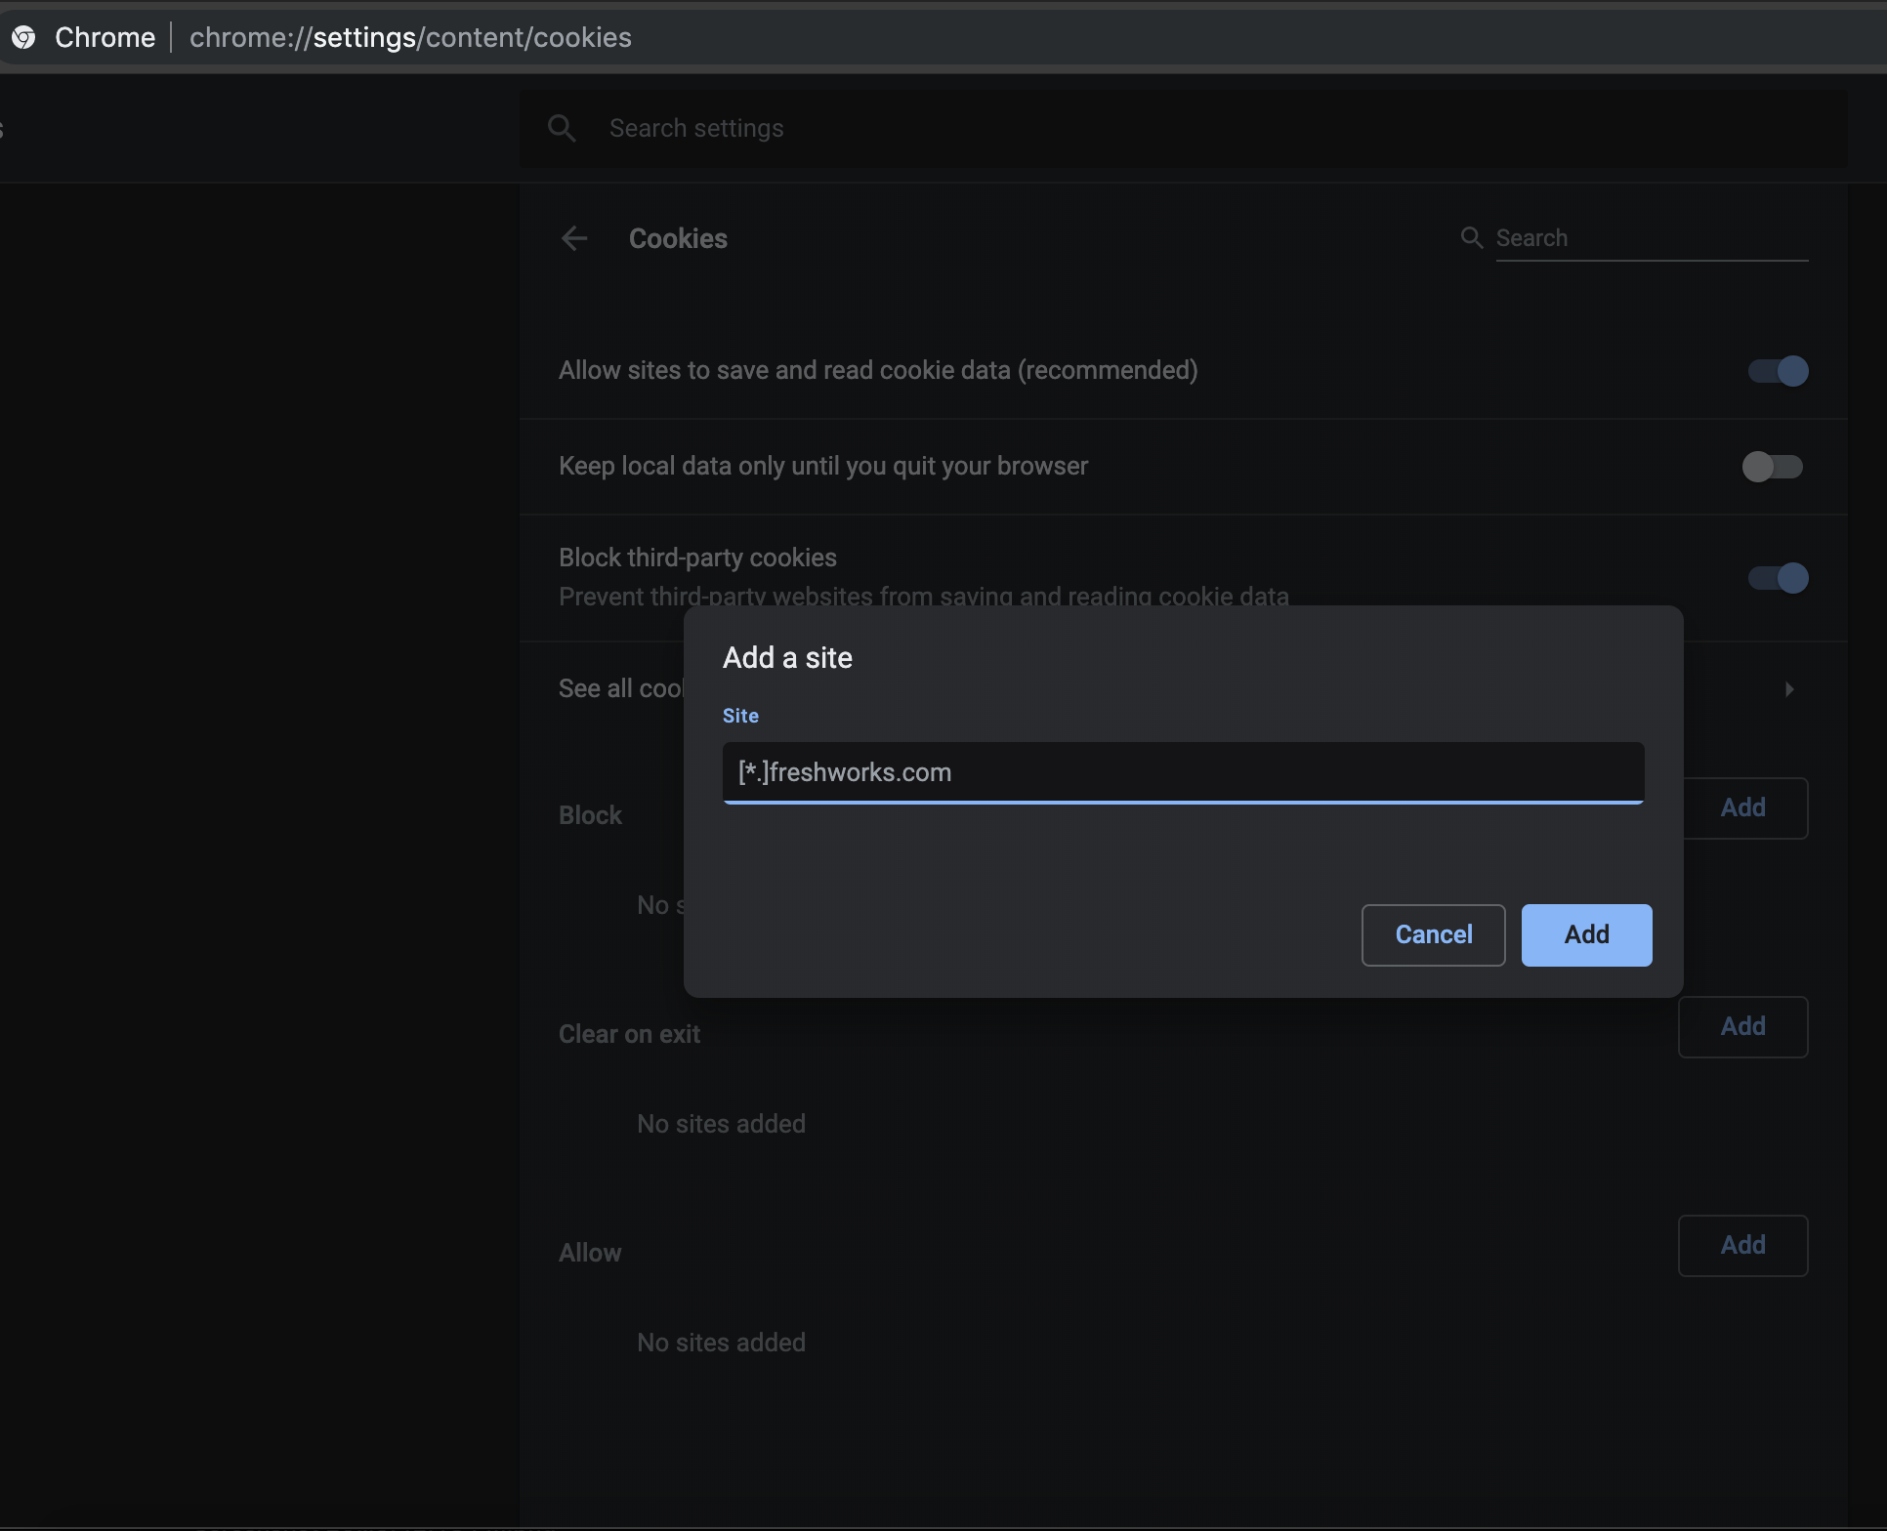
Task: Click Add button in Add a site dialog
Action: click(1586, 934)
